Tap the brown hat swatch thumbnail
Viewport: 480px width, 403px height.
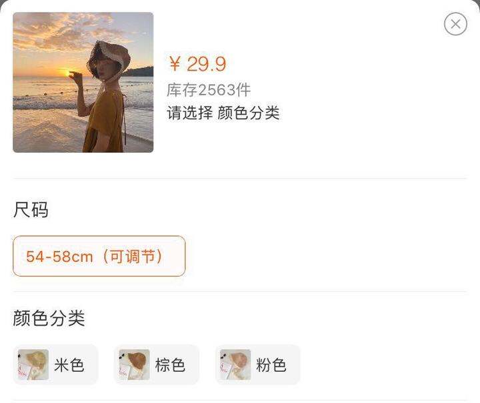[x=134, y=364]
